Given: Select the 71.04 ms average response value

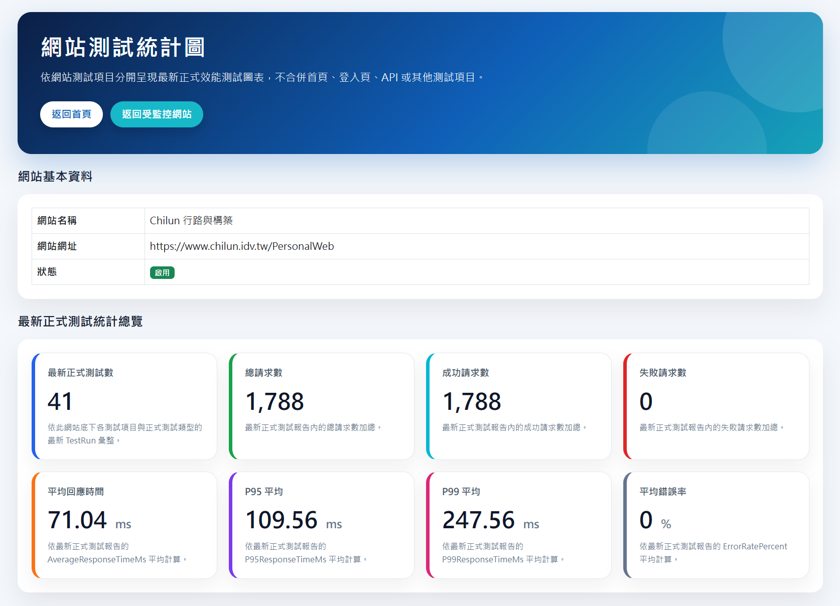Looking at the screenshot, I should pyautogui.click(x=89, y=520).
